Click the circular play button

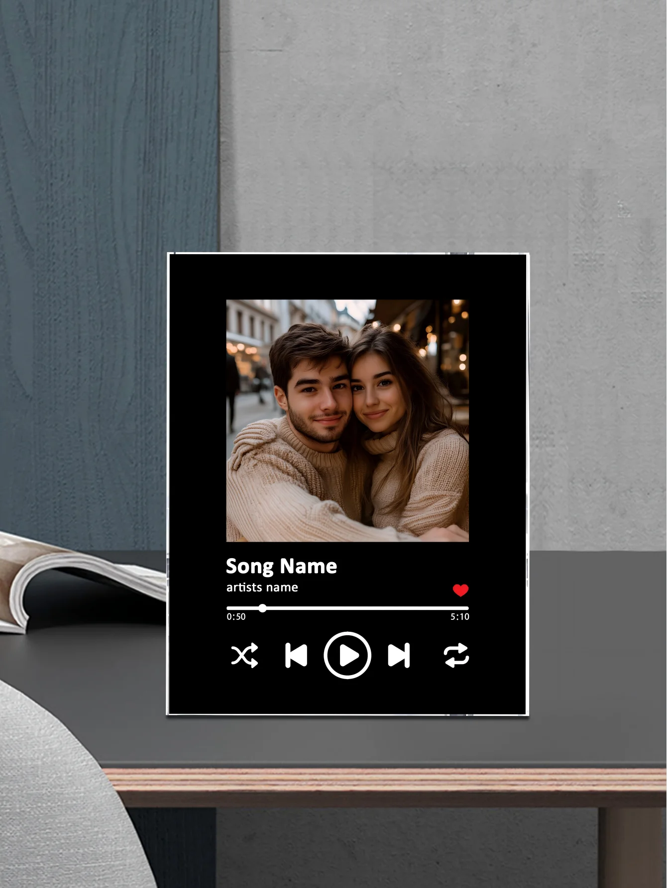pos(347,655)
